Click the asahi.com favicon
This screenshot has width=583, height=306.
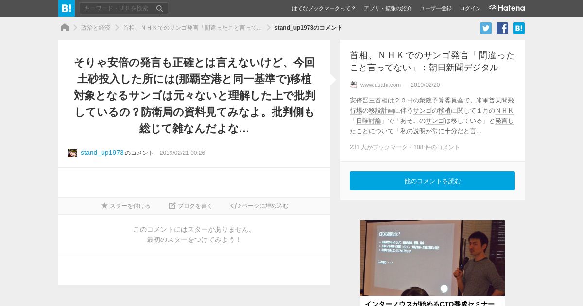(354, 85)
